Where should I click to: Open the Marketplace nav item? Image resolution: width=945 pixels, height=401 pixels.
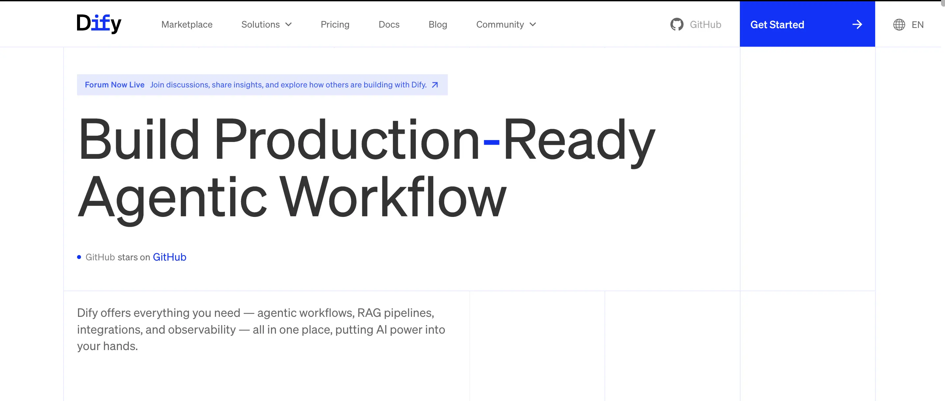click(187, 25)
